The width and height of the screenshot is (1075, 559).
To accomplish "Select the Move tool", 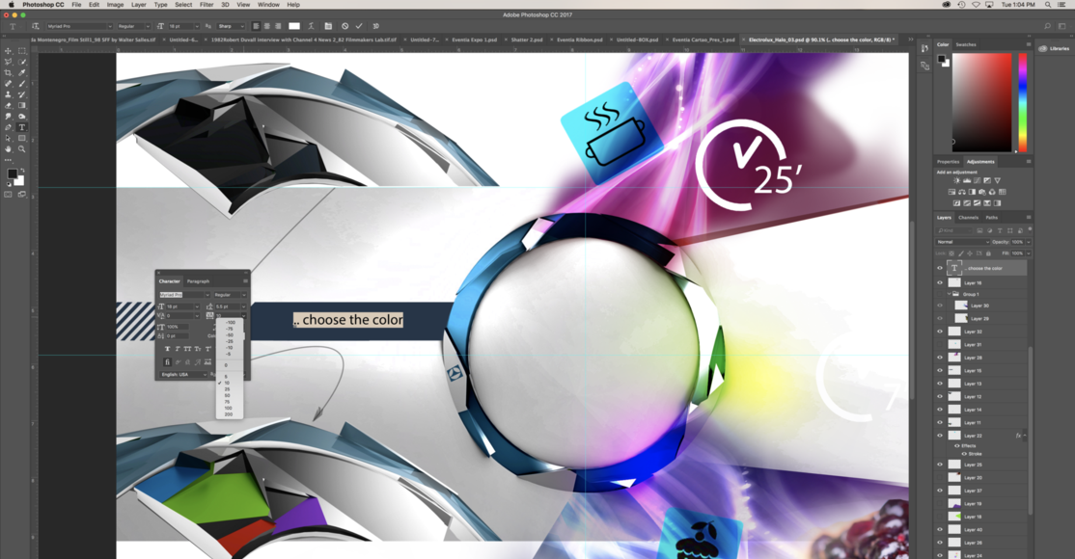I will [x=9, y=51].
